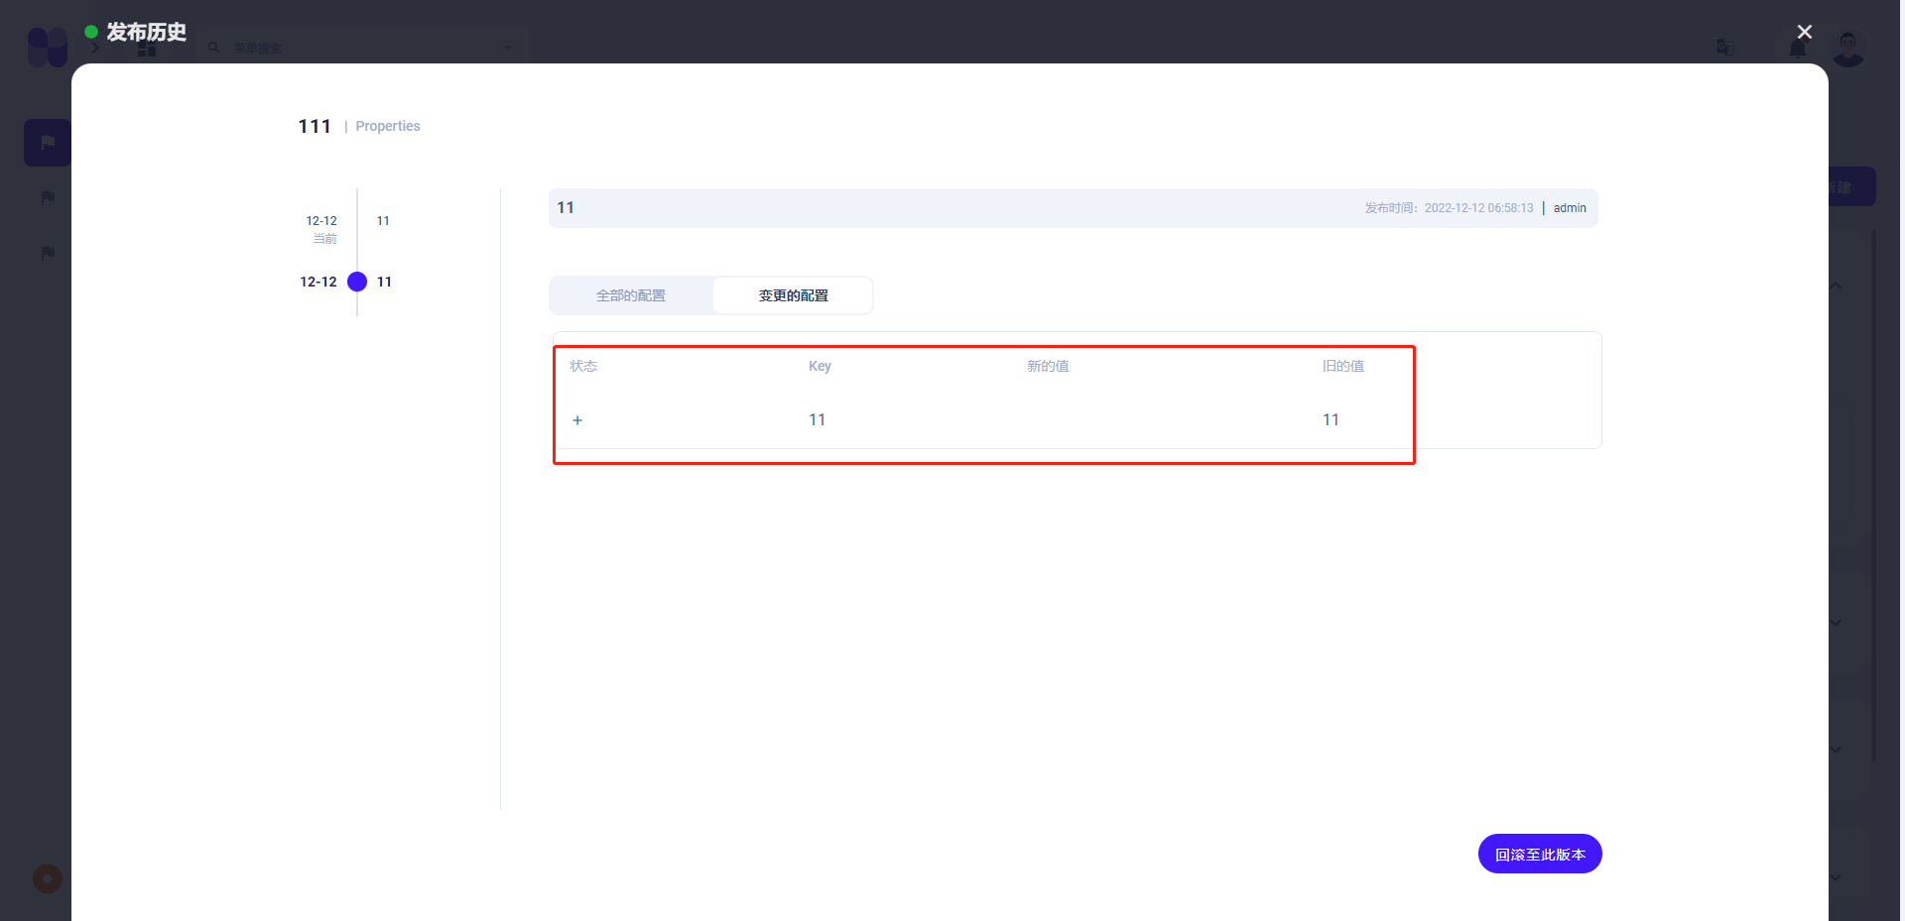Click the green status dot next to 发布历史

90,31
